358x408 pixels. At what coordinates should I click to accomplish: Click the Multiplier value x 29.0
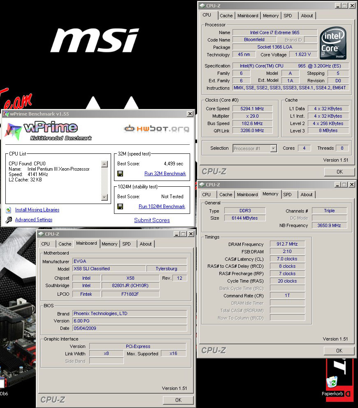(252, 116)
